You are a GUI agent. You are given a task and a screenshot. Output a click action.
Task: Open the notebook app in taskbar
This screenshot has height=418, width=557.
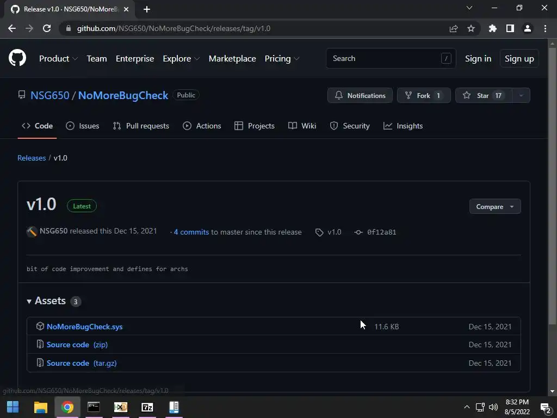[x=174, y=407]
